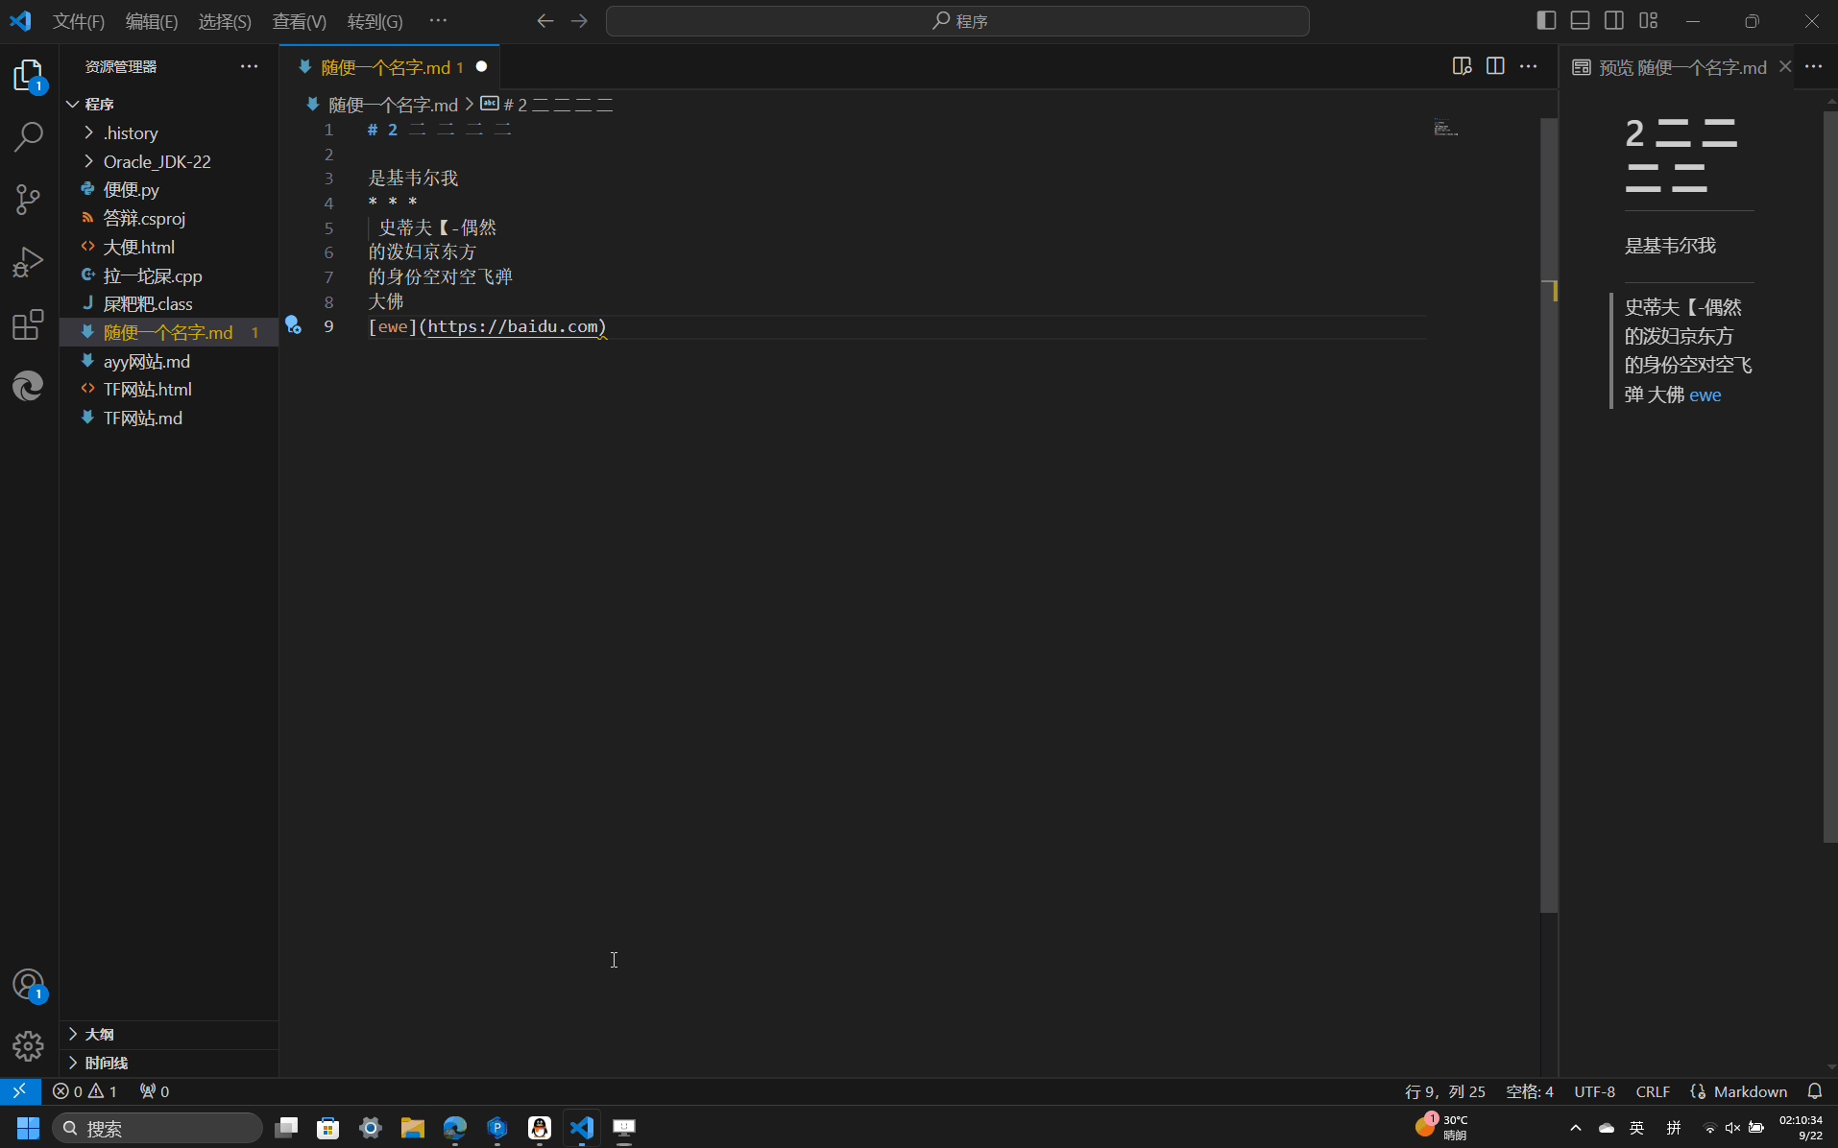
Task: Open File Explorer in taskbar
Action: (x=413, y=1127)
